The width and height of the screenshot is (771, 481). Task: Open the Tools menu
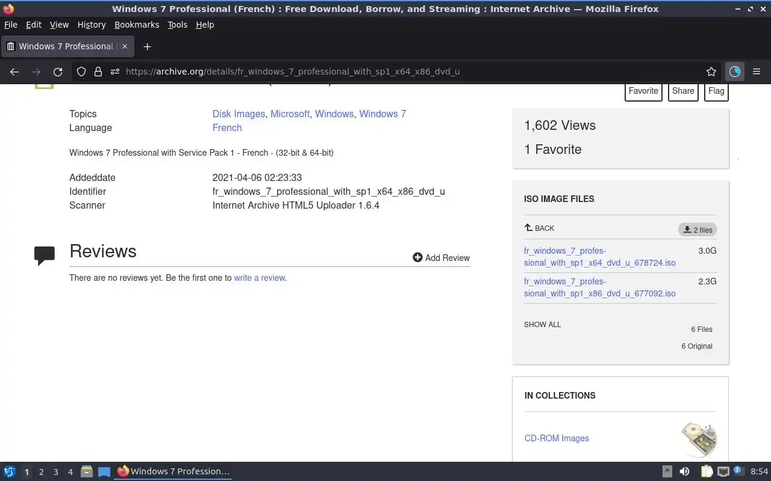pyautogui.click(x=178, y=25)
